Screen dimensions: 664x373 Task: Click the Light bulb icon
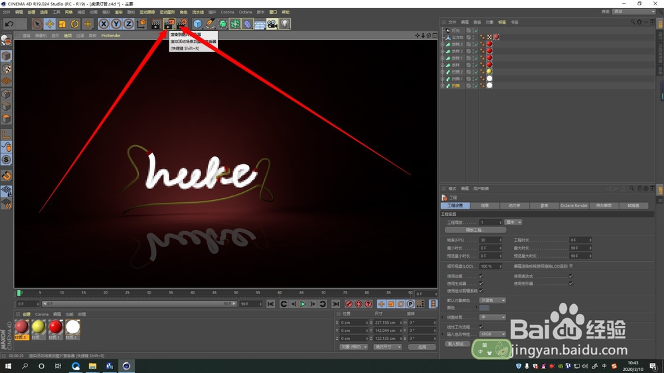coord(285,24)
